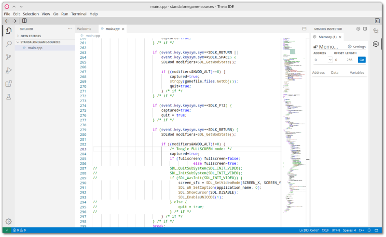386x237 pixels.
Task: Open the Terminal menu
Action: (x=79, y=14)
